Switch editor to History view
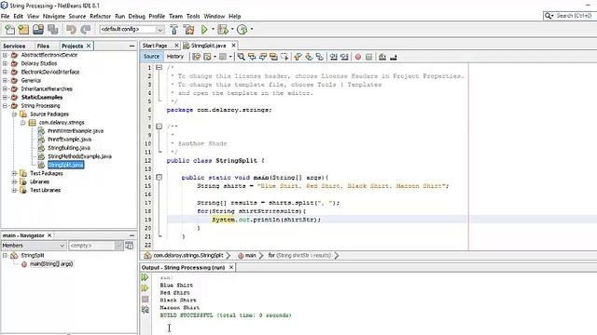 click(x=175, y=56)
